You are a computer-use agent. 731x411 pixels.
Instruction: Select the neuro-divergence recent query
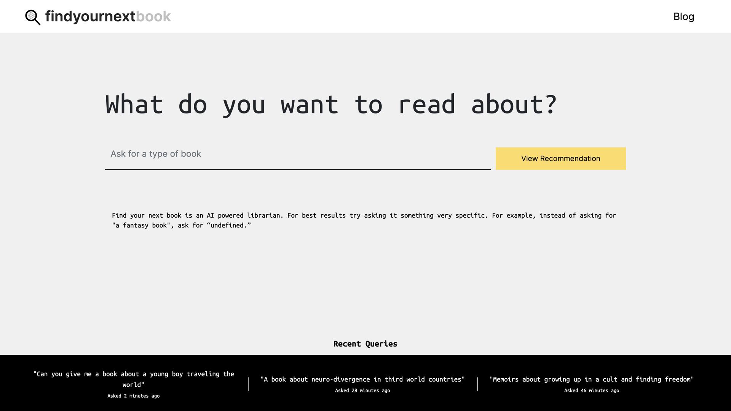point(362,379)
